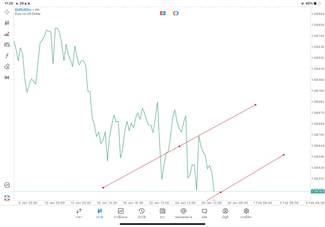Open the chart type candlestick icon
This screenshot has width=325, height=227.
click(x=7, y=23)
